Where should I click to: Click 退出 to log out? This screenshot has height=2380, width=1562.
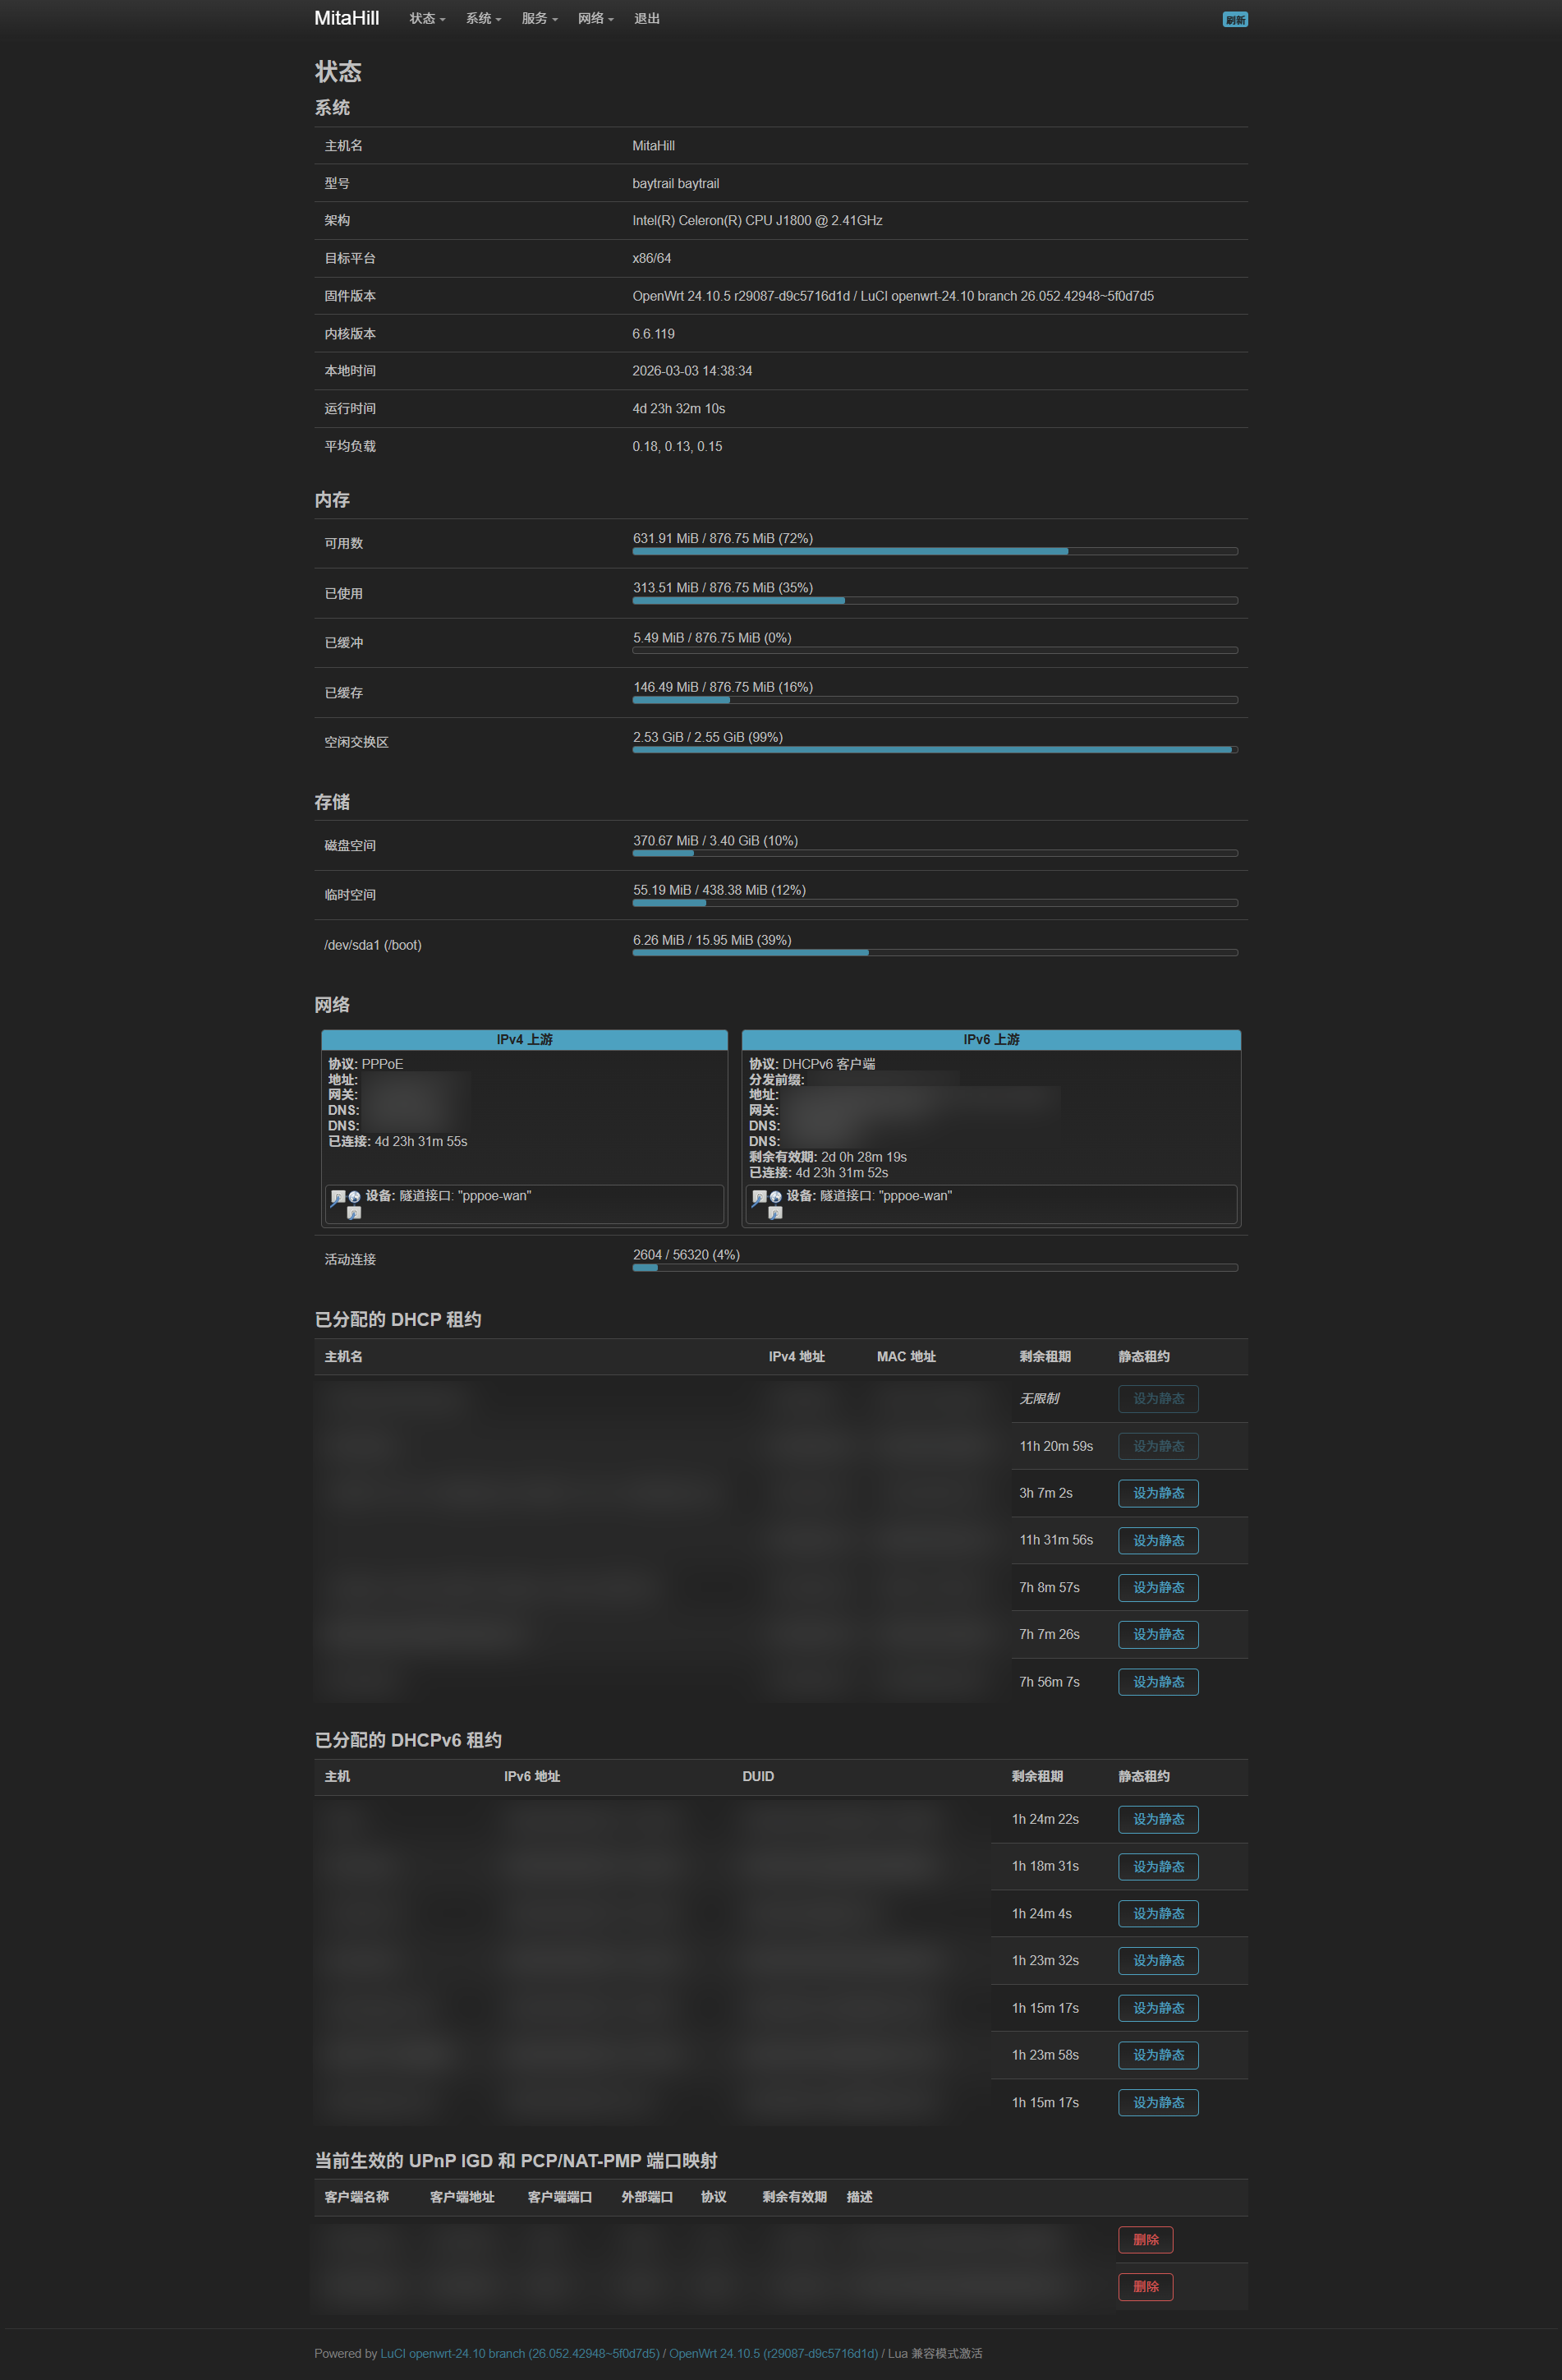point(646,19)
